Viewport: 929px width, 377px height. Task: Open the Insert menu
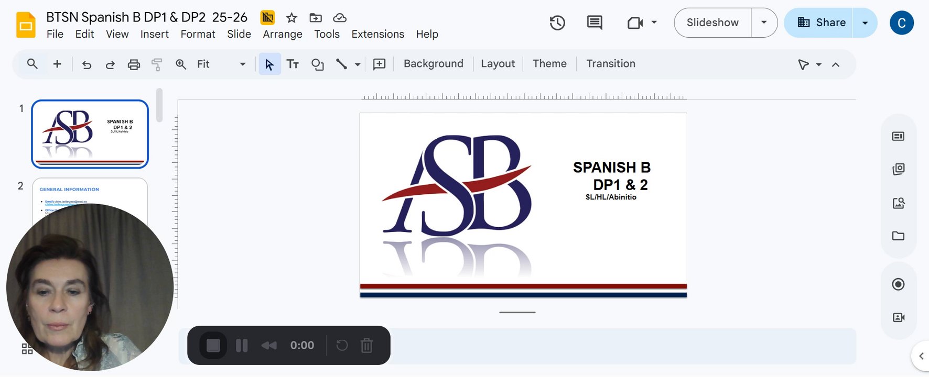(x=155, y=34)
